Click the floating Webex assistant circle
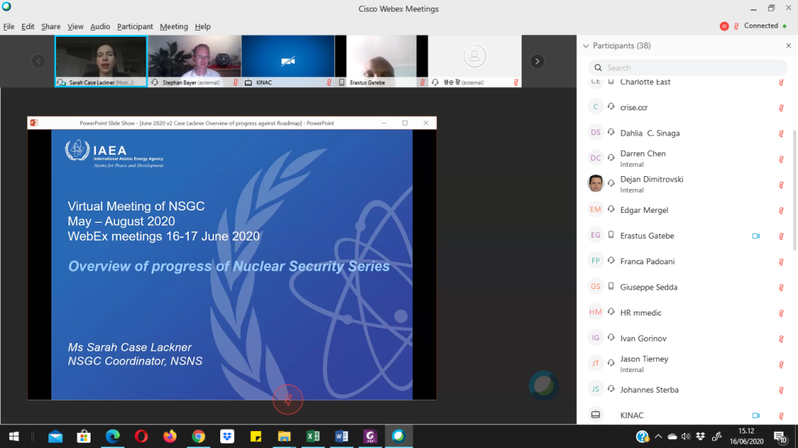Screen dimensions: 798x448 [x=543, y=385]
